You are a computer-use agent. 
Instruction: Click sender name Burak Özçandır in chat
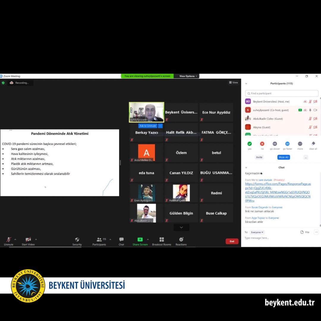(x=259, y=207)
